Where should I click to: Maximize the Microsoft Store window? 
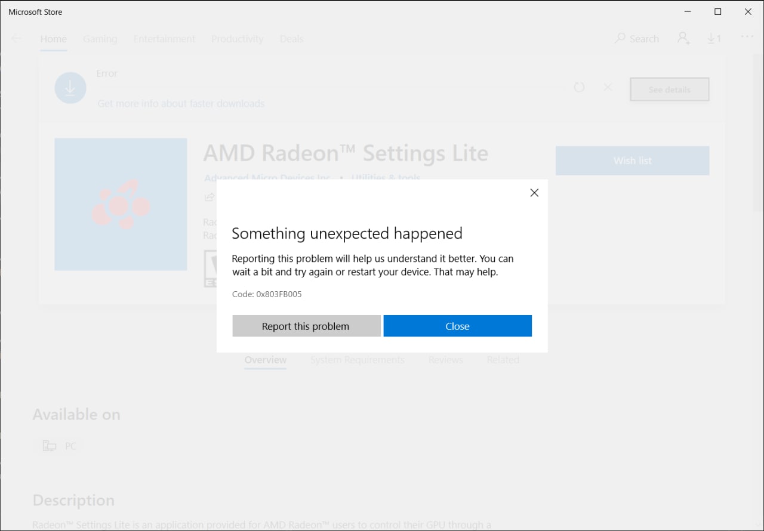click(x=718, y=11)
